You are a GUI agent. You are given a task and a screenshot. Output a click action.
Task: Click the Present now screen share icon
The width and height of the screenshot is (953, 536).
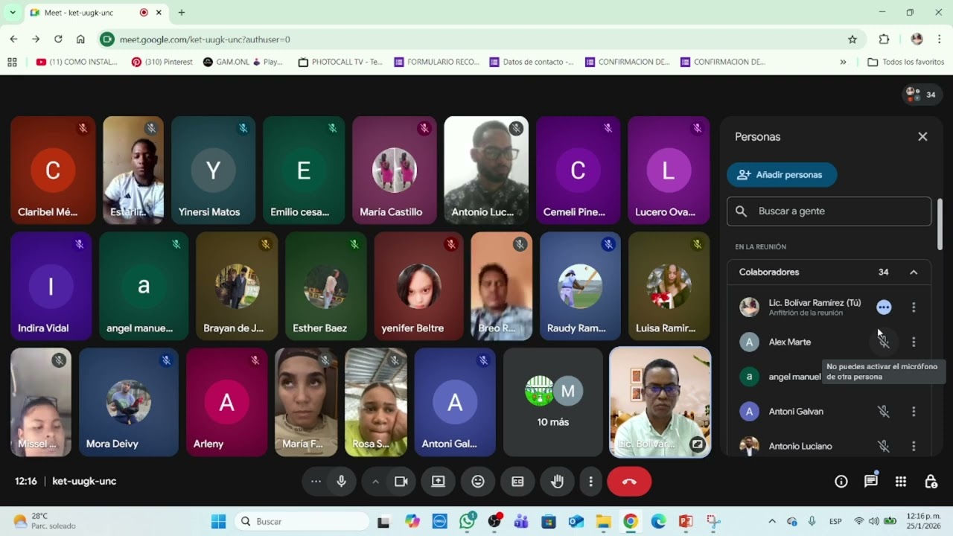coord(439,482)
